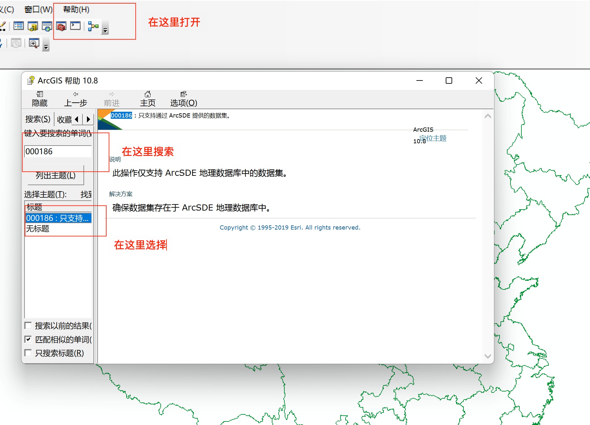Open the ArcToolbox window
The width and height of the screenshot is (590, 425).
(x=61, y=26)
